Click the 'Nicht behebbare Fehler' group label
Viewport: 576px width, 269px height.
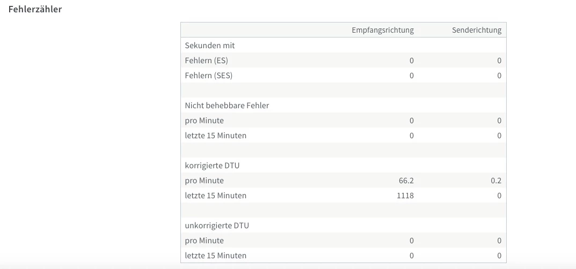(x=227, y=106)
